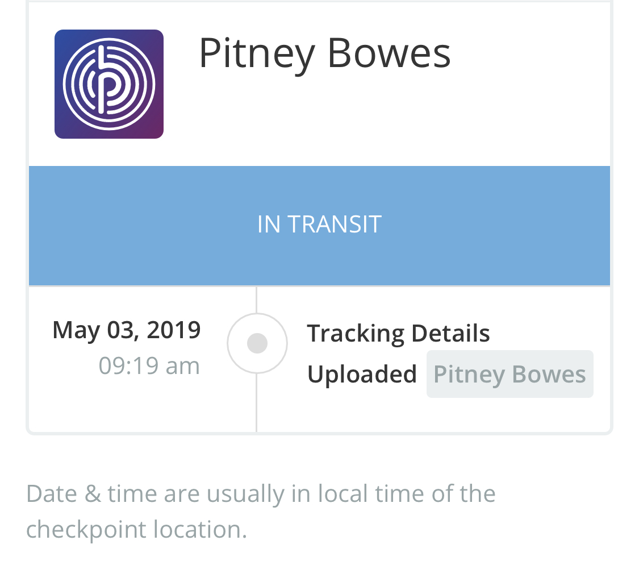Select the May 03, 2019 checkpoint date
The width and height of the screenshot is (639, 586).
coord(126,330)
